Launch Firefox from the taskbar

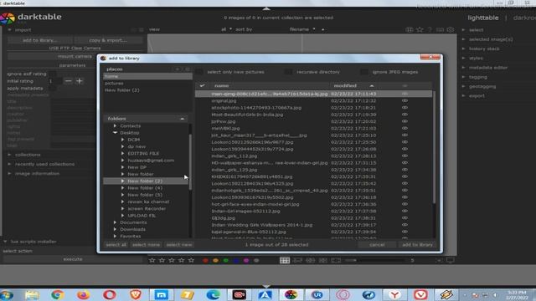click(x=83, y=294)
